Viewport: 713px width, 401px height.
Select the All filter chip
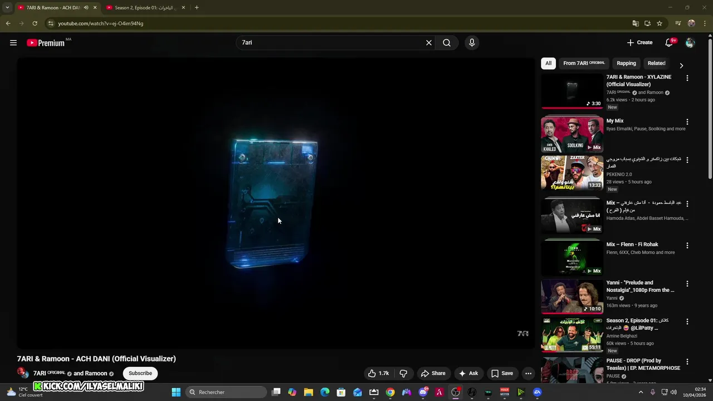548,63
